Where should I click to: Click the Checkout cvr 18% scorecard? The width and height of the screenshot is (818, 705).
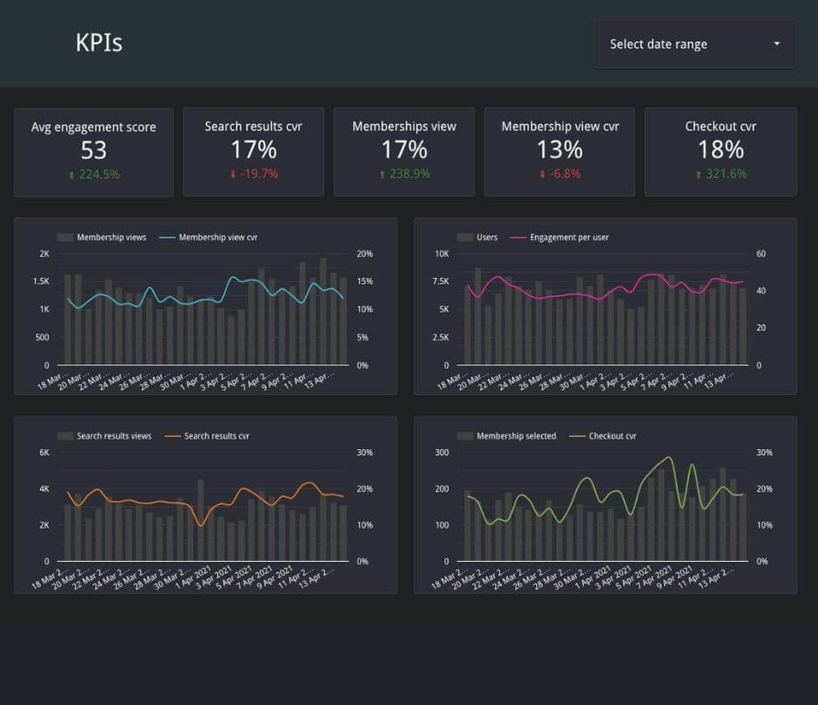pyautogui.click(x=720, y=152)
